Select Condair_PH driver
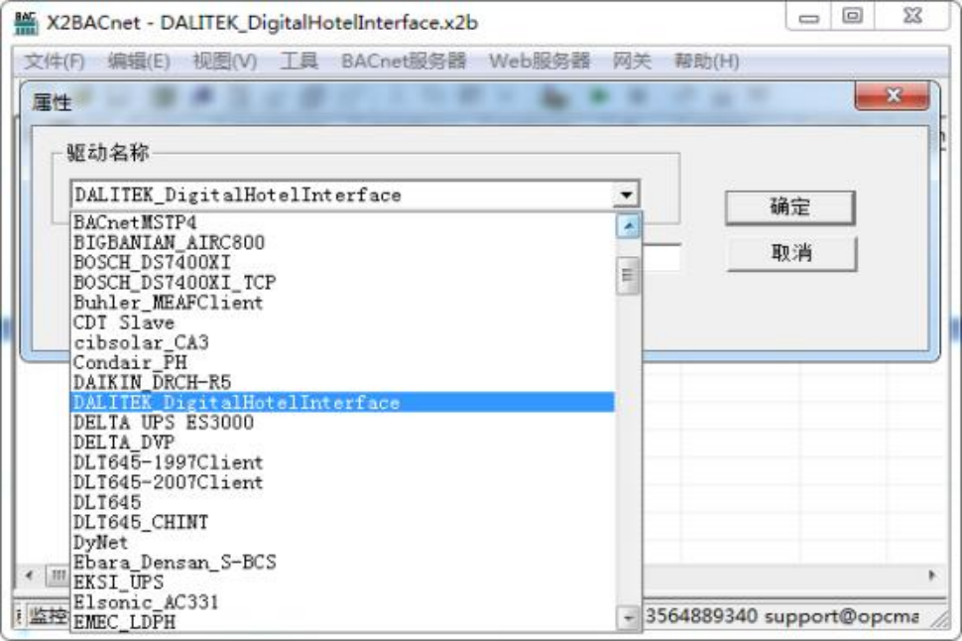This screenshot has height=641, width=962. [342, 362]
